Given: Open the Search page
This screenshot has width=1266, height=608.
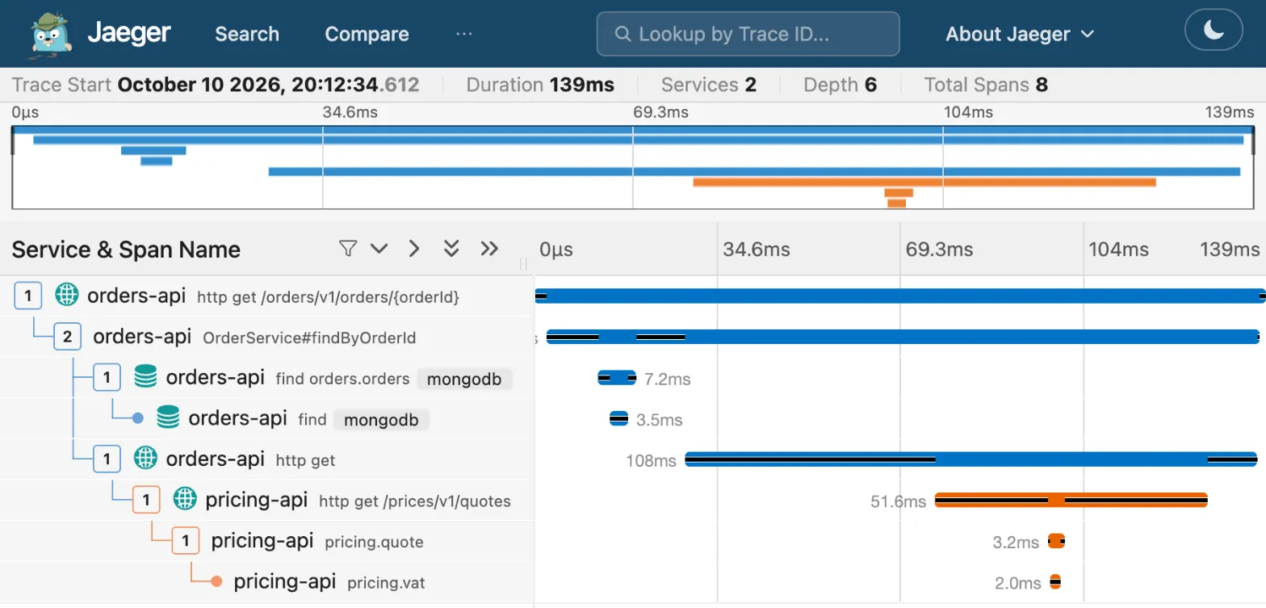Looking at the screenshot, I should tap(247, 34).
